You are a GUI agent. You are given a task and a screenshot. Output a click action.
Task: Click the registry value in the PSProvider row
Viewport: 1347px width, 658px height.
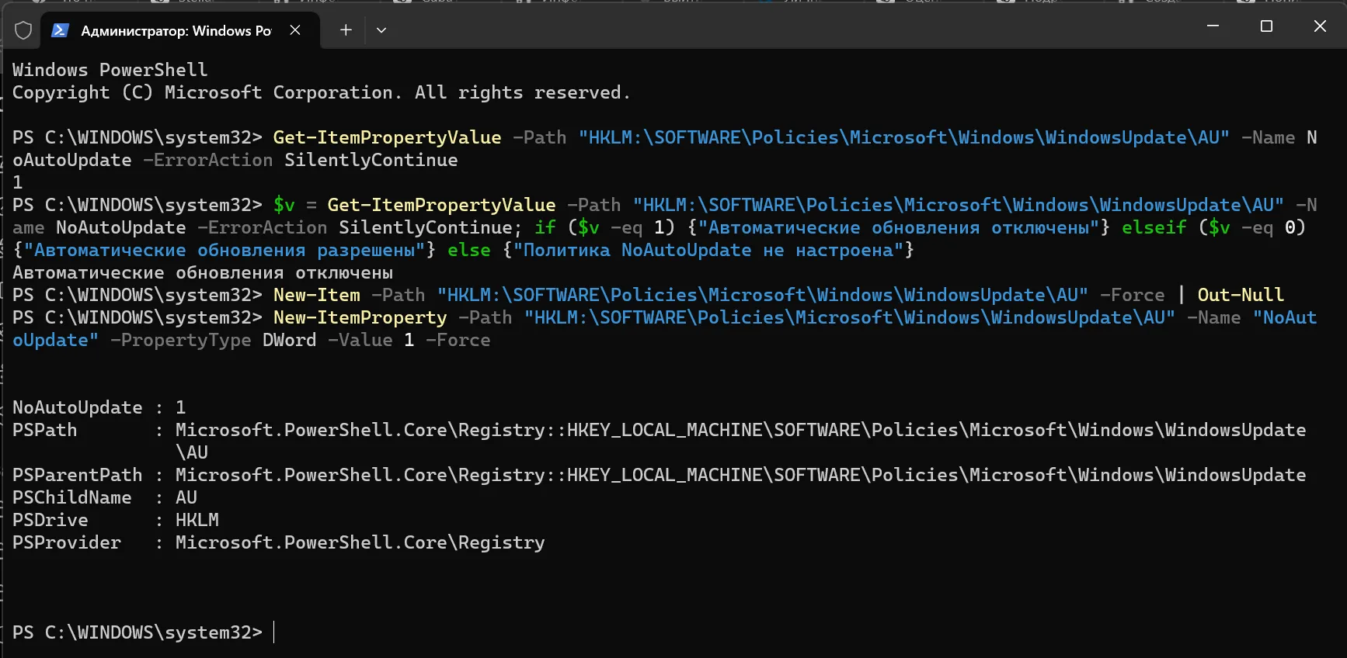[360, 542]
